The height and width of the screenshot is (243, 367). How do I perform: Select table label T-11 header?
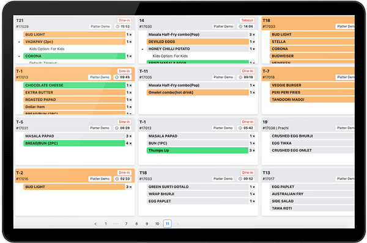(x=144, y=71)
